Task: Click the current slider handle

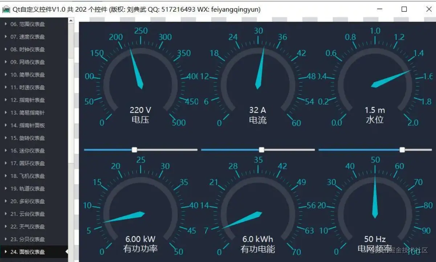Action: pyautogui.click(x=261, y=150)
